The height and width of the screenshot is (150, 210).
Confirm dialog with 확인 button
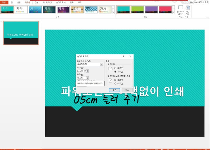coord(114,90)
